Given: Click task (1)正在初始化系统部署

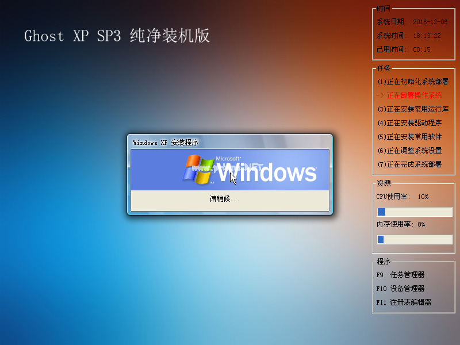Looking at the screenshot, I should [412, 82].
